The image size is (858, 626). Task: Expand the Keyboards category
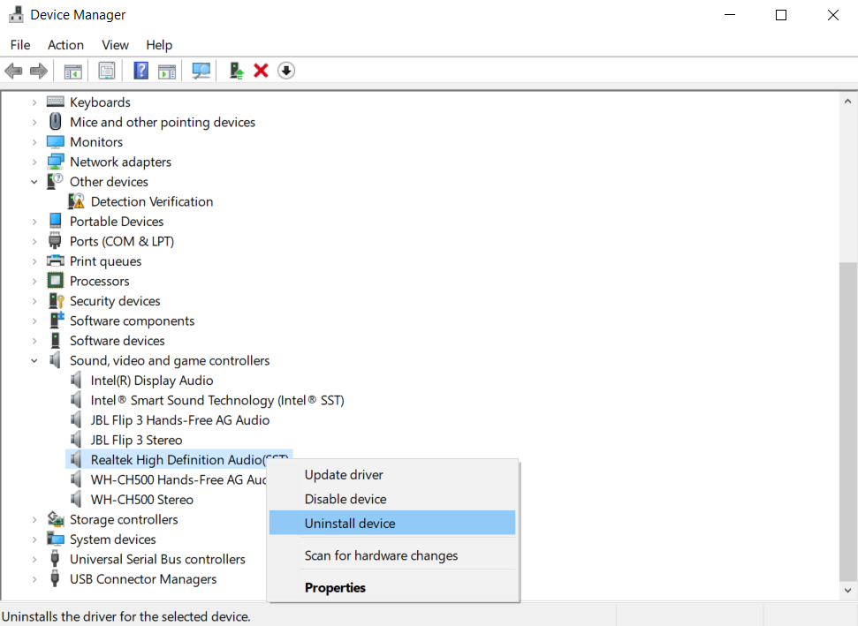pos(34,102)
